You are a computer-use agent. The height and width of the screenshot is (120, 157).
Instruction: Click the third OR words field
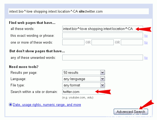click(132, 42)
